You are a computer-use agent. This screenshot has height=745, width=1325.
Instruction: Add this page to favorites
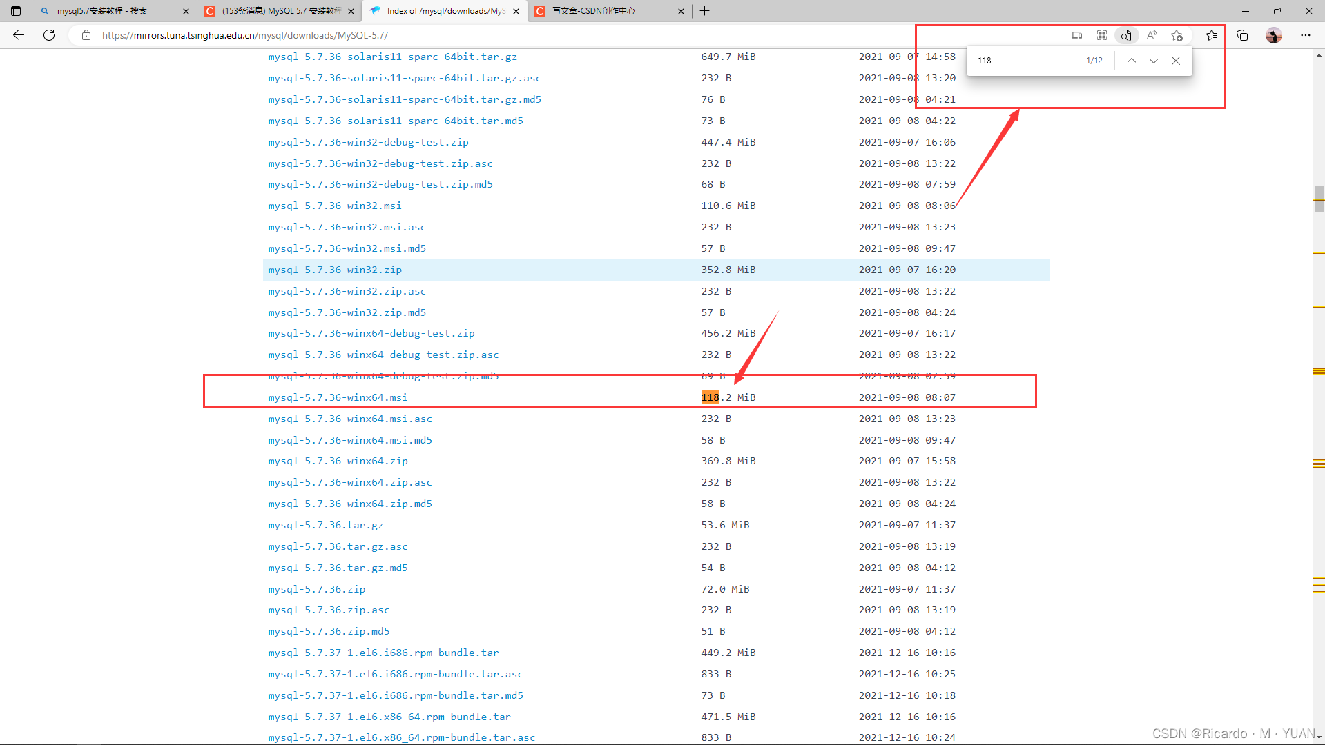click(1177, 35)
